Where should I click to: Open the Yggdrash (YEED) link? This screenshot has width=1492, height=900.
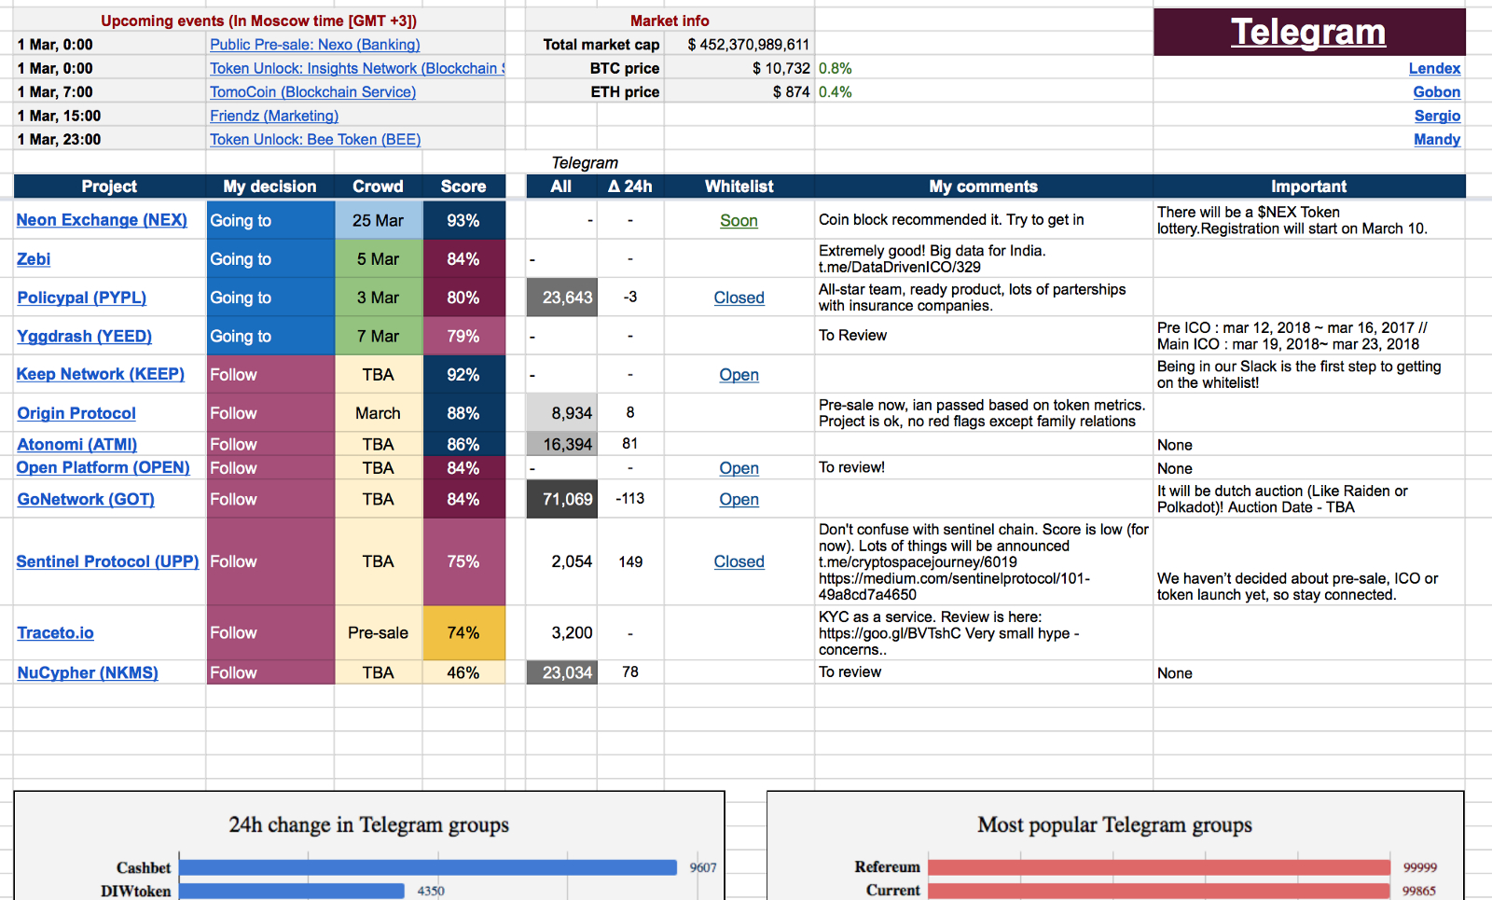click(x=84, y=336)
